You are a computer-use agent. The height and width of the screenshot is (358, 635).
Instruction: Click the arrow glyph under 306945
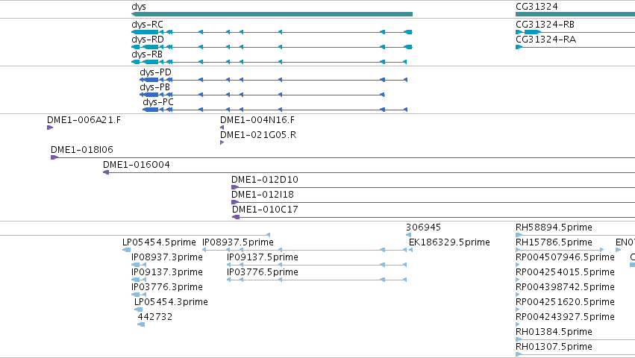pos(408,235)
